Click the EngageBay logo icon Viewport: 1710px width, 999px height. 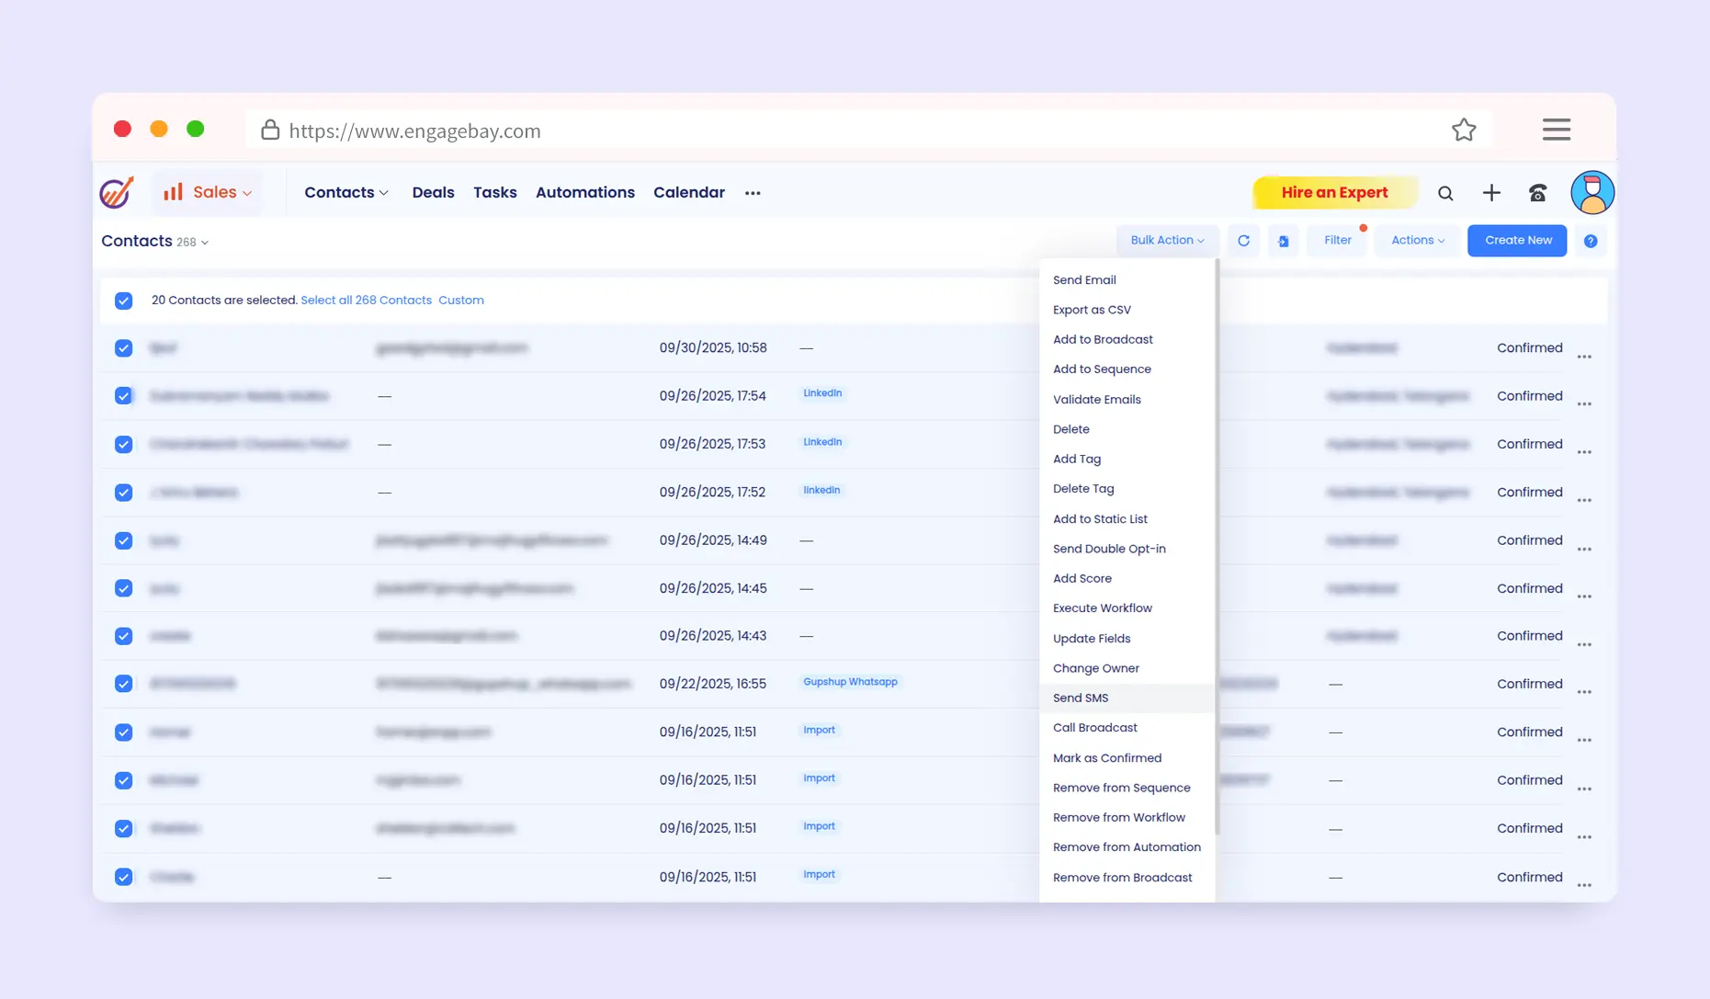click(117, 193)
